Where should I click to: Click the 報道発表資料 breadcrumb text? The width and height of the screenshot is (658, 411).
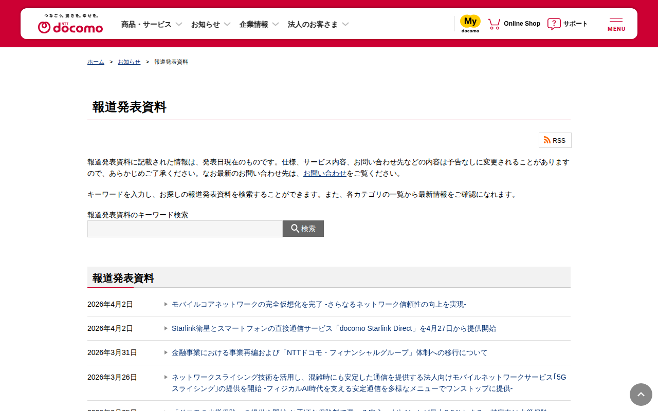171,62
